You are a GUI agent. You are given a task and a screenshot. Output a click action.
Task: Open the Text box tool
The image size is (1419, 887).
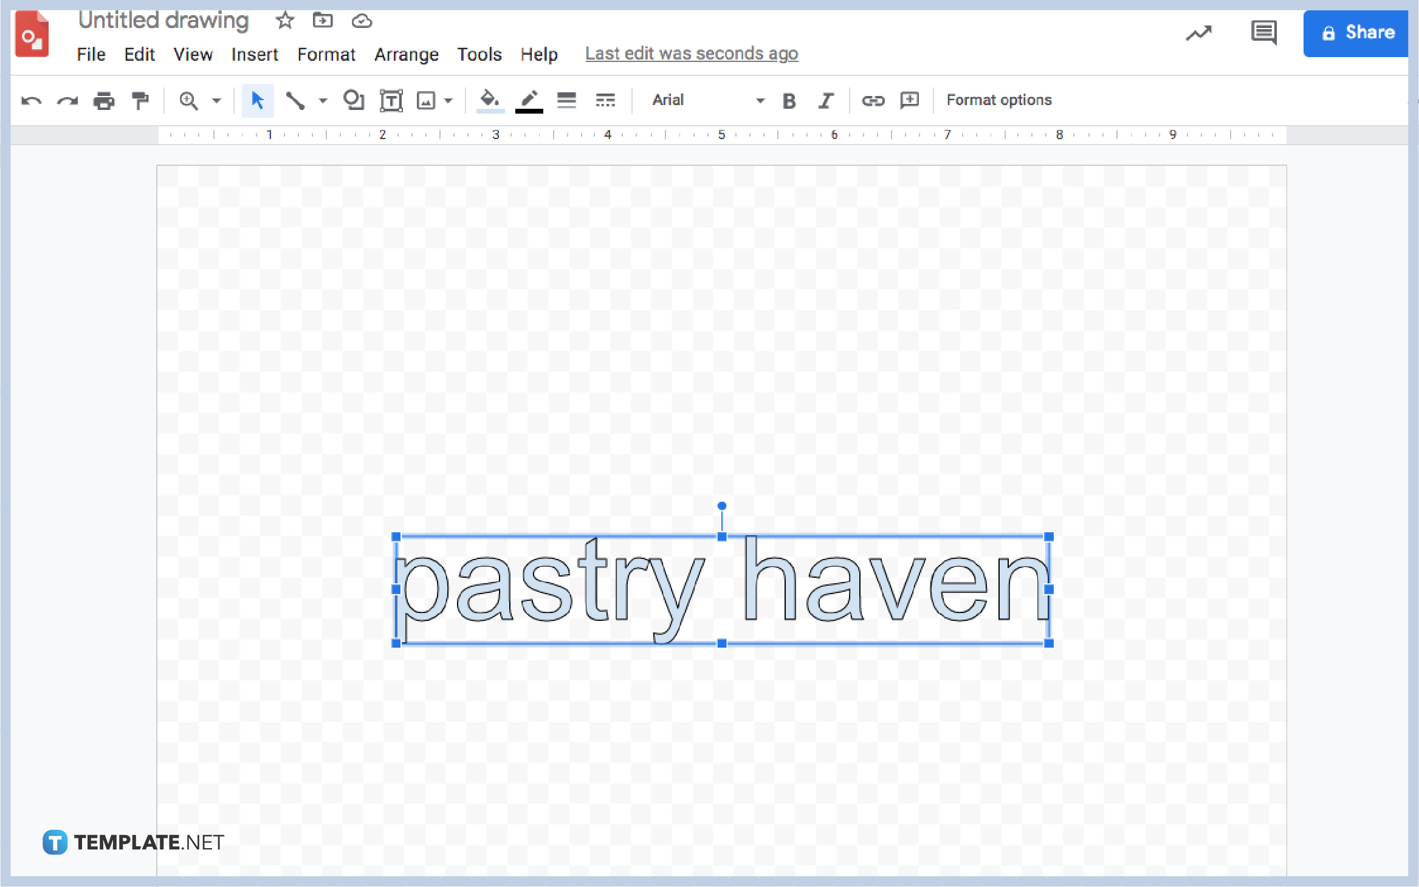click(391, 100)
